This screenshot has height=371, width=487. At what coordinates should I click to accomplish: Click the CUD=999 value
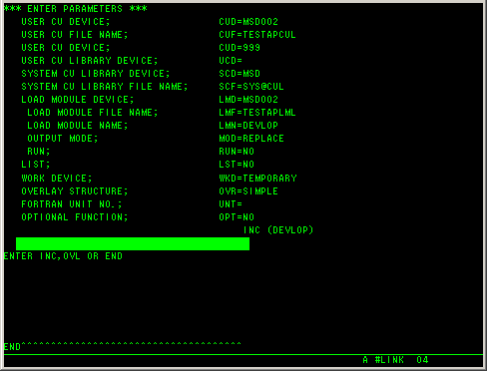click(240, 48)
